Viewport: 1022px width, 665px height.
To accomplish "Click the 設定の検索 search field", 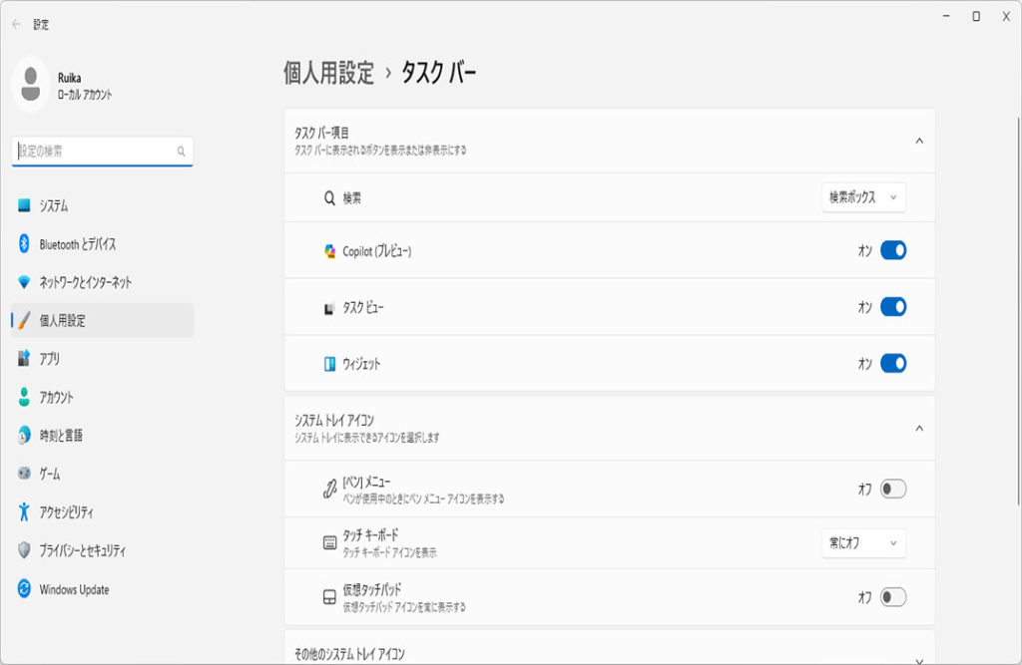I will [97, 152].
